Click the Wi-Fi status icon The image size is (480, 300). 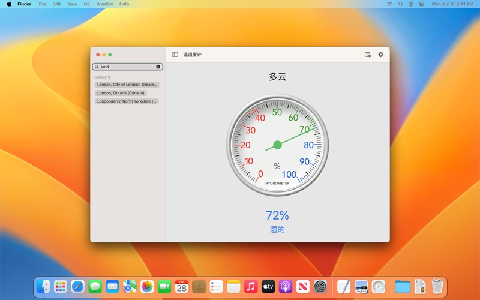389,4
